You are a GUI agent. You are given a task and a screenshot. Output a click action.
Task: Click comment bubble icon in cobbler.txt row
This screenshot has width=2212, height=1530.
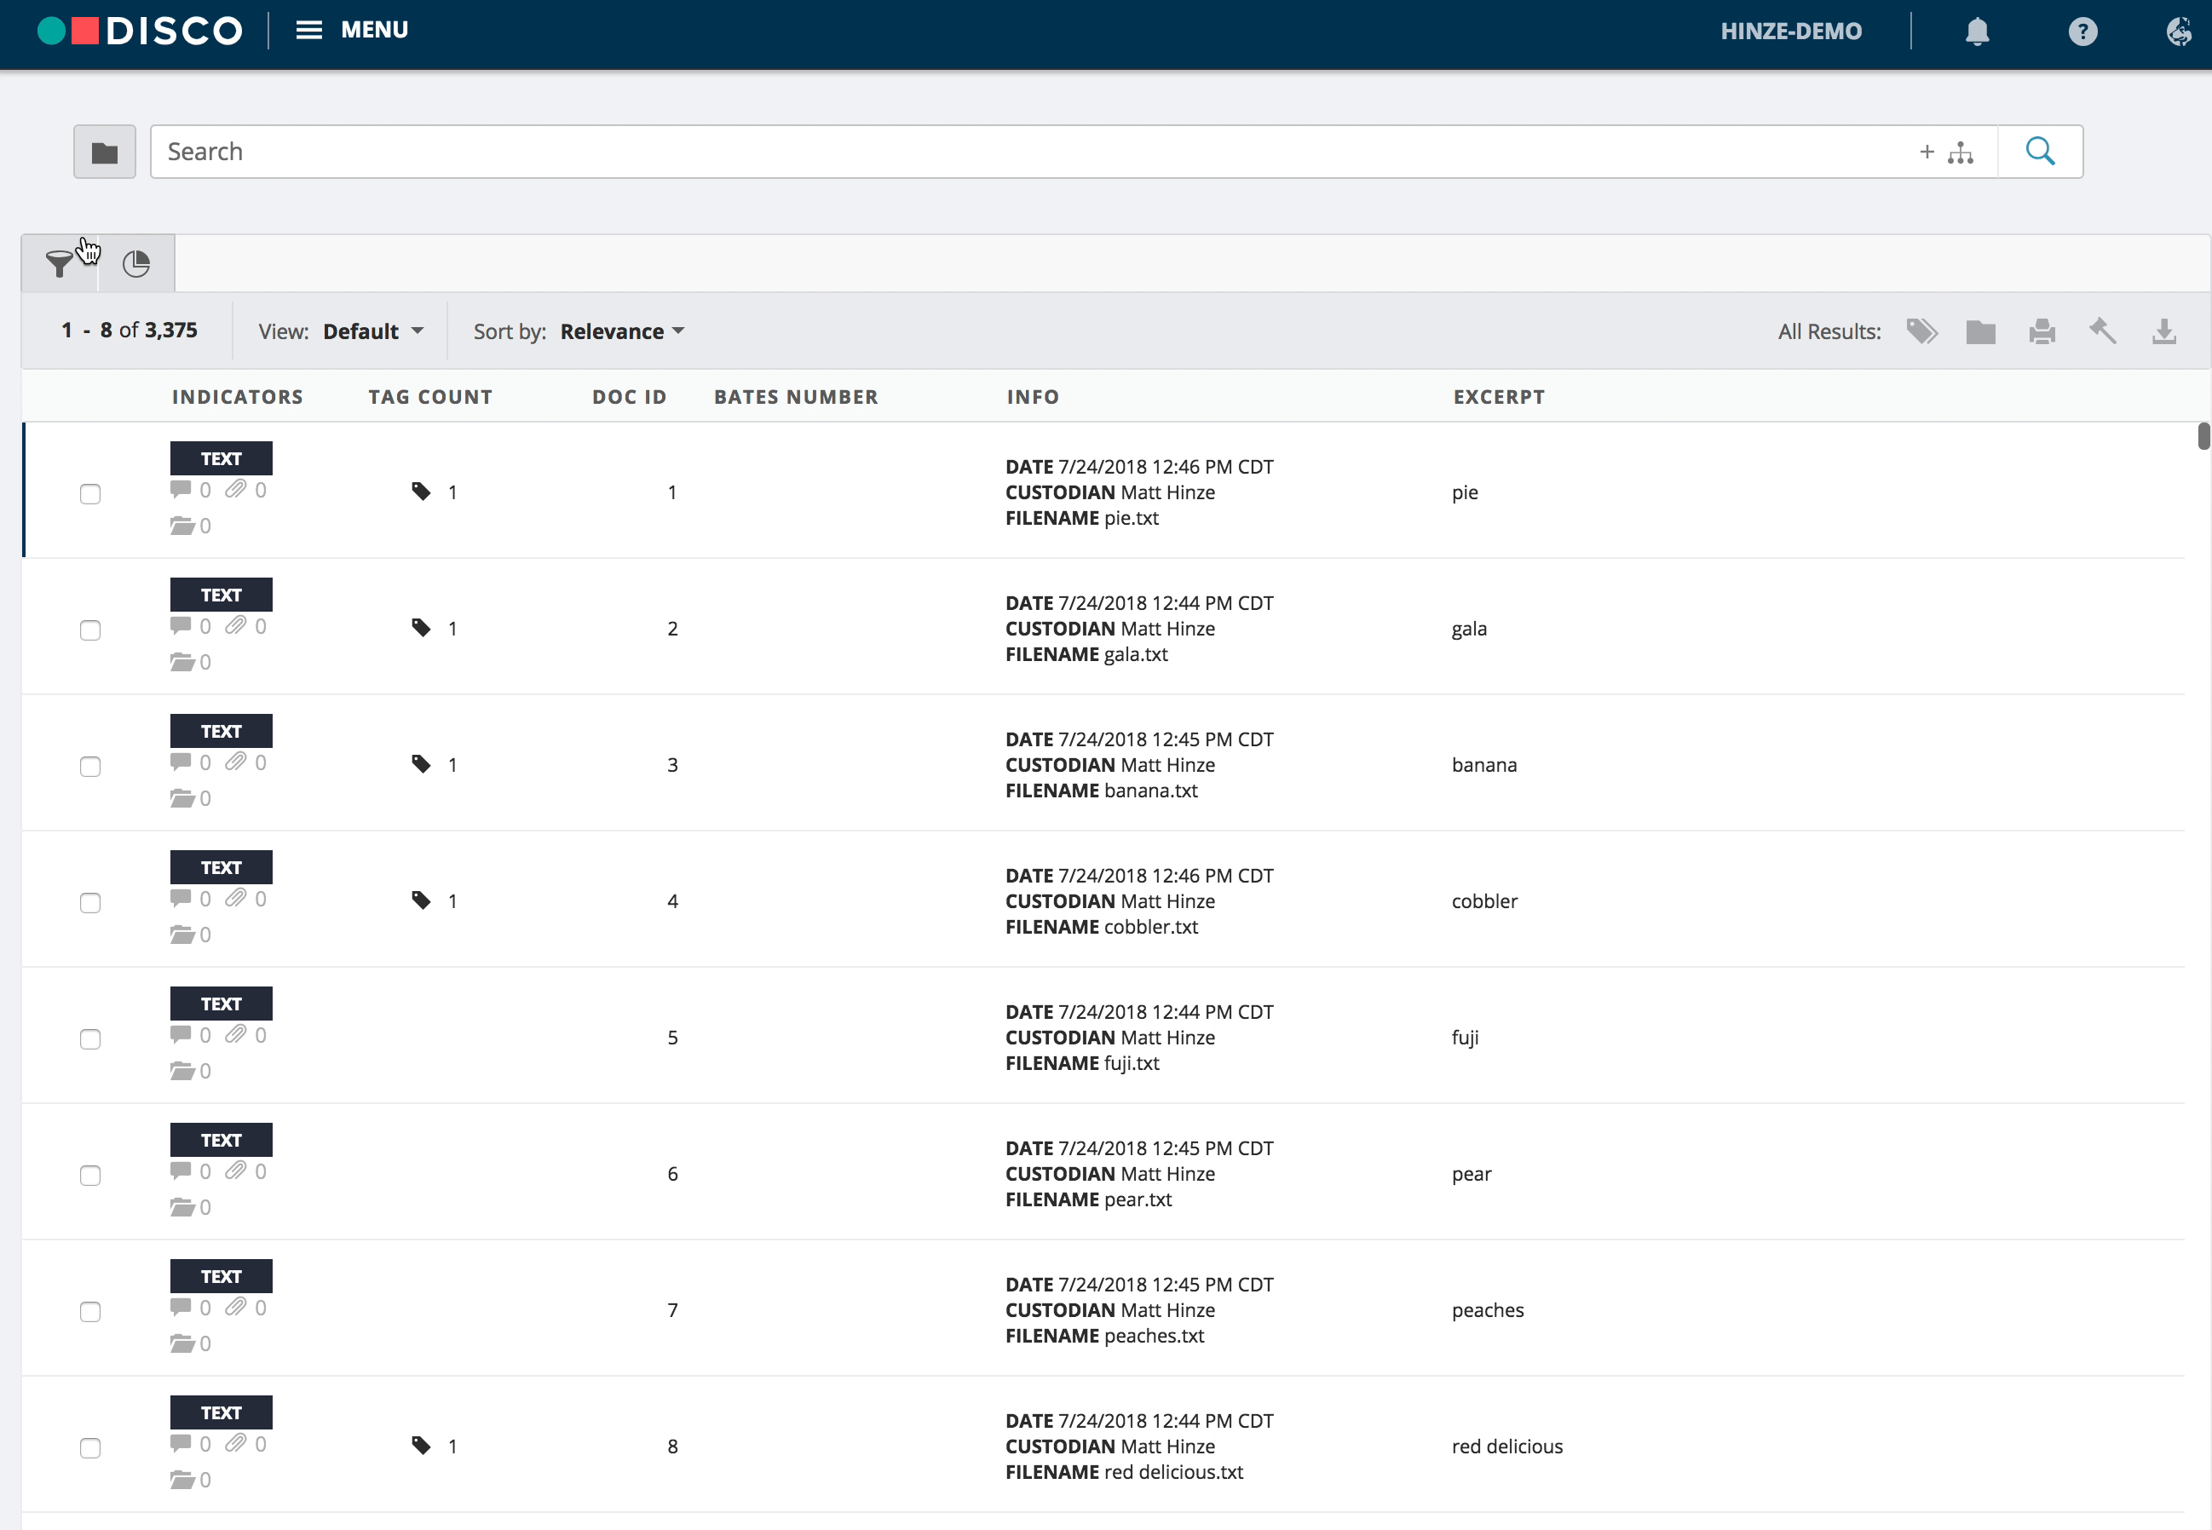pyautogui.click(x=181, y=898)
